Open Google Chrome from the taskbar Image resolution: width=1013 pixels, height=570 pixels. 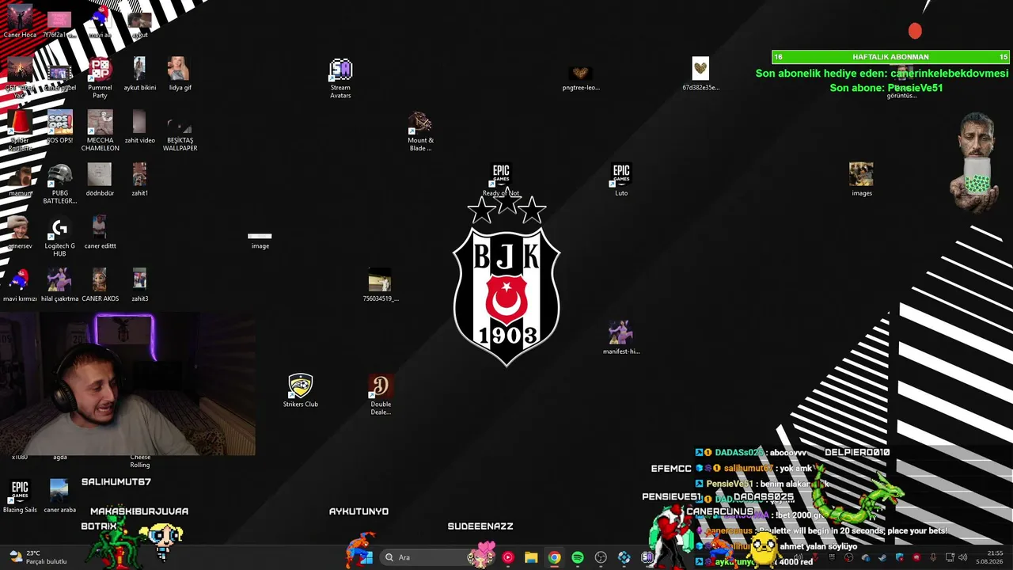point(554,557)
